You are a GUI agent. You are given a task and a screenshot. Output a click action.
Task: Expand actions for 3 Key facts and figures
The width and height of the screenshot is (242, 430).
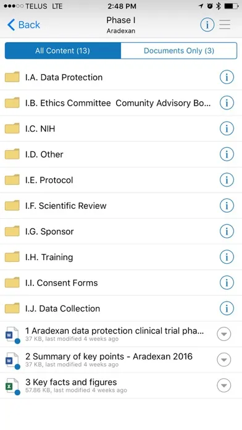[224, 386]
